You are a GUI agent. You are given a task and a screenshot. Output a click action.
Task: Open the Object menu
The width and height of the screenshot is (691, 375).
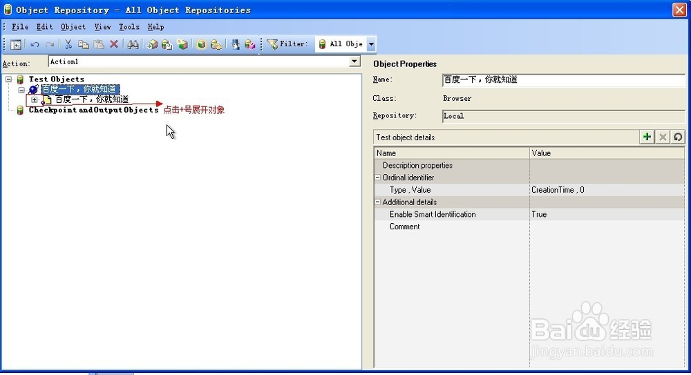(x=73, y=27)
